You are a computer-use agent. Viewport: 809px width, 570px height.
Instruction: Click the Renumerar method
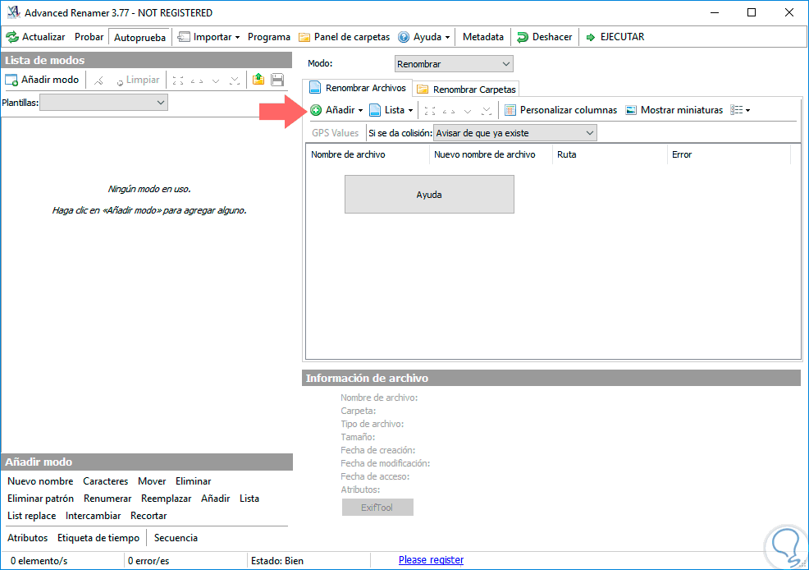[107, 499]
